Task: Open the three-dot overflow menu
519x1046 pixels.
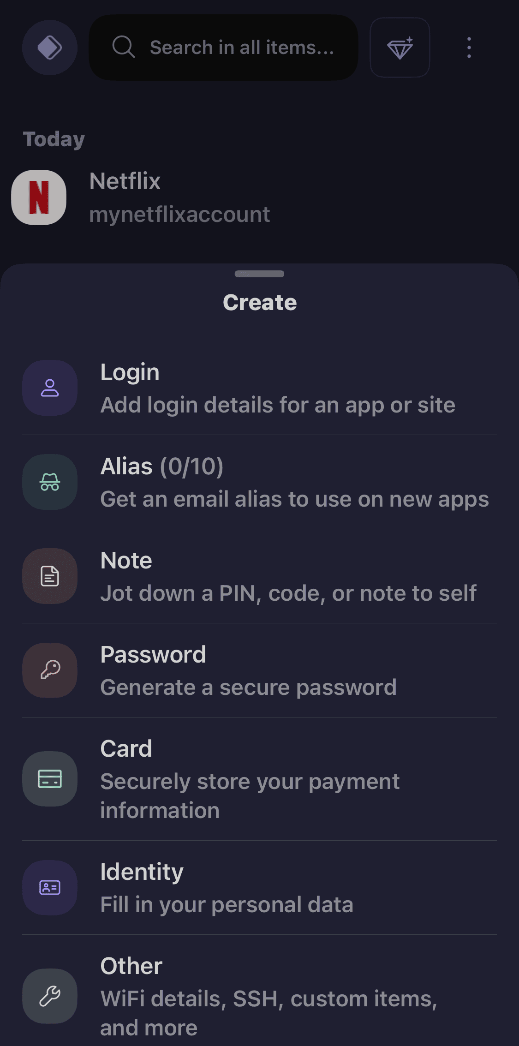Action: pyautogui.click(x=469, y=48)
